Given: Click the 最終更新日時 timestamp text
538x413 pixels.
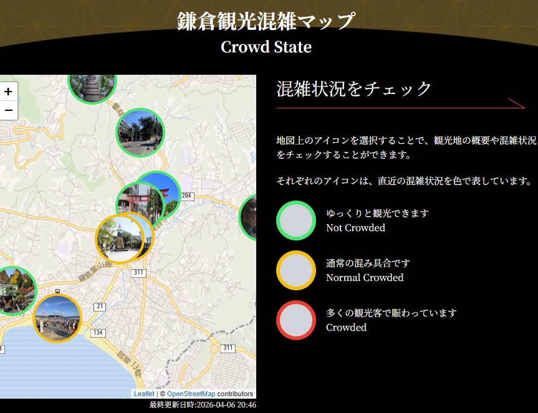Looking at the screenshot, I should coord(203,405).
